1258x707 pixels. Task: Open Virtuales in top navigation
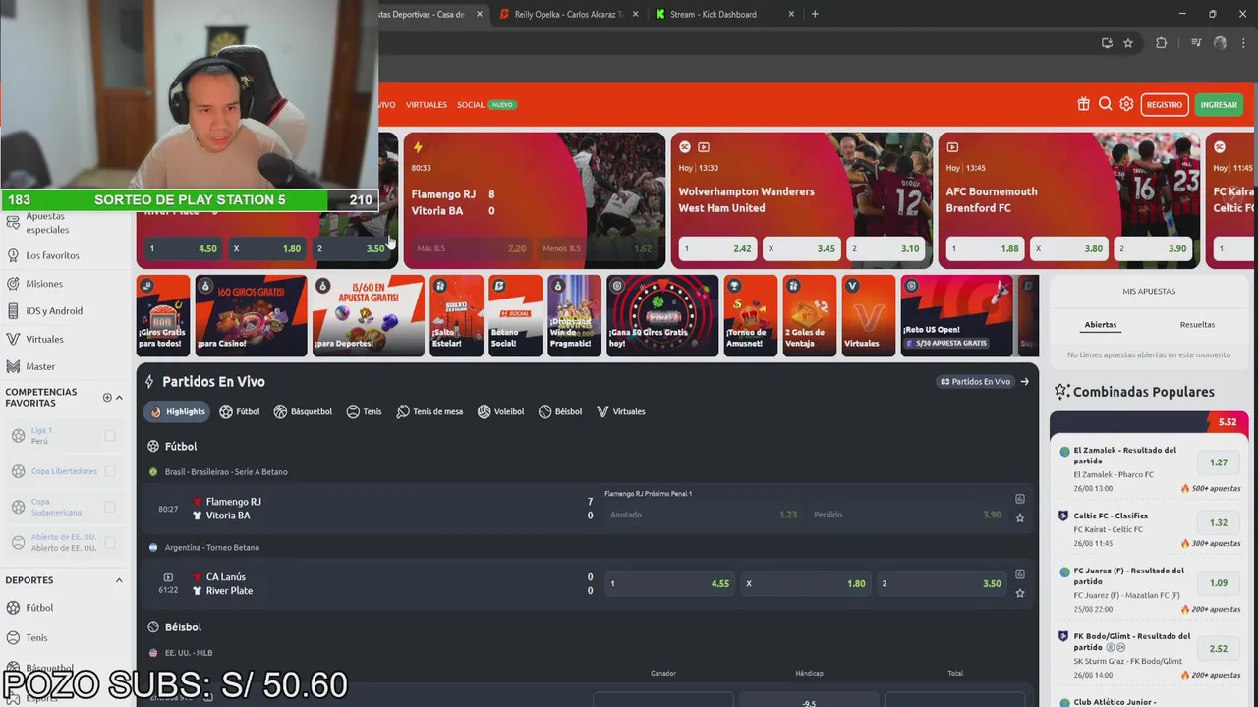point(427,105)
